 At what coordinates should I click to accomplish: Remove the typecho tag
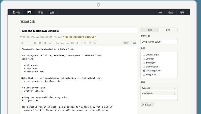pos(175,88)
